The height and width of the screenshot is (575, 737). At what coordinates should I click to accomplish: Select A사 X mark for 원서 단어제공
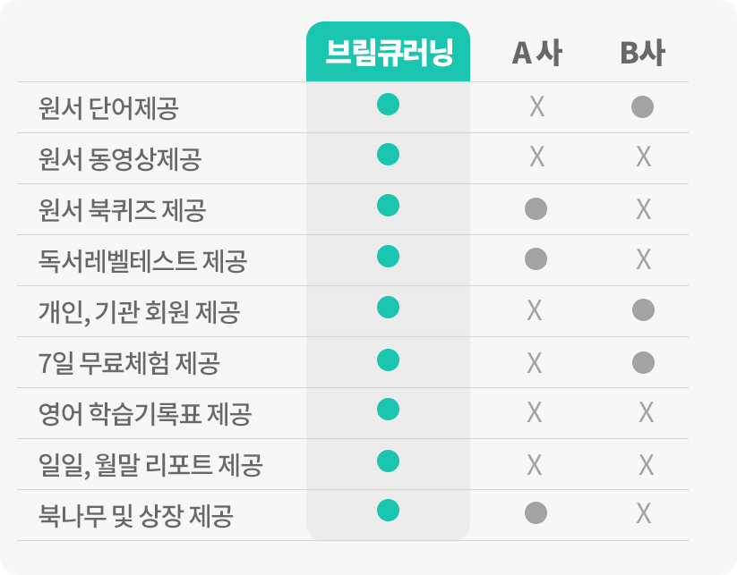click(536, 107)
